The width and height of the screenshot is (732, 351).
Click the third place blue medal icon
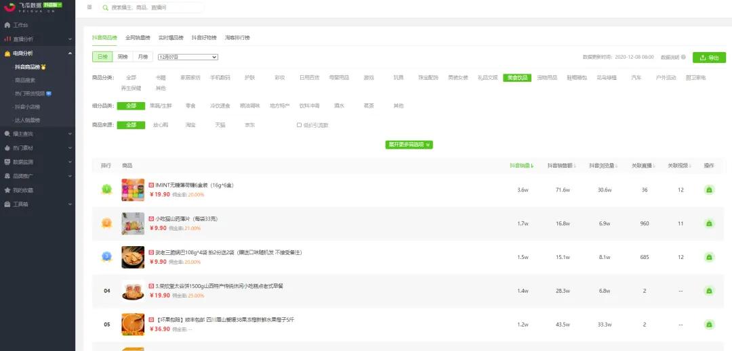(x=107, y=256)
